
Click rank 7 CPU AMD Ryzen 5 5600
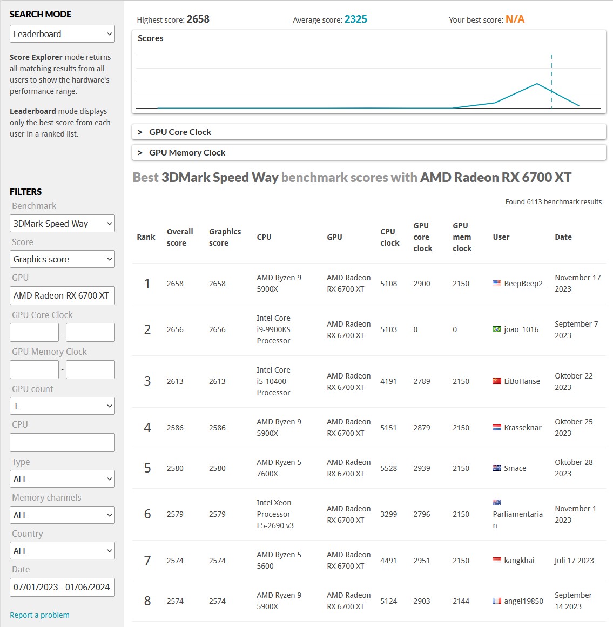(x=279, y=560)
